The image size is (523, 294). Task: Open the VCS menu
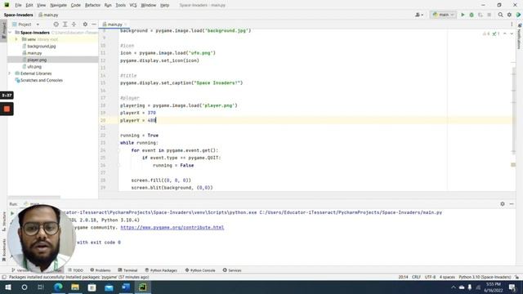click(x=132, y=5)
